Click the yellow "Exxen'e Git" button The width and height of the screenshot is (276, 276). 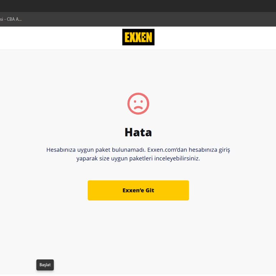click(x=138, y=190)
